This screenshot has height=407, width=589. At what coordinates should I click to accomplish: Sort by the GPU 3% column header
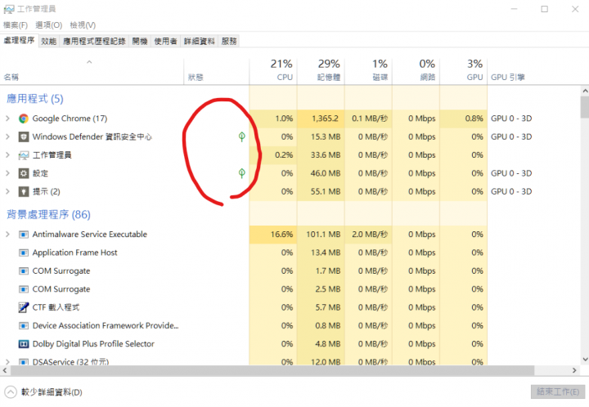pyautogui.click(x=464, y=70)
